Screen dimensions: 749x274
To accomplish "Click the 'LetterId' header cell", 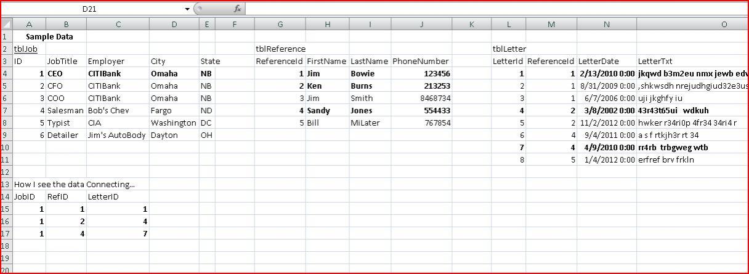I will pyautogui.click(x=508, y=62).
